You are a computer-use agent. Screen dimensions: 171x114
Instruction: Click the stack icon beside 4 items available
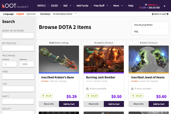click(87, 89)
